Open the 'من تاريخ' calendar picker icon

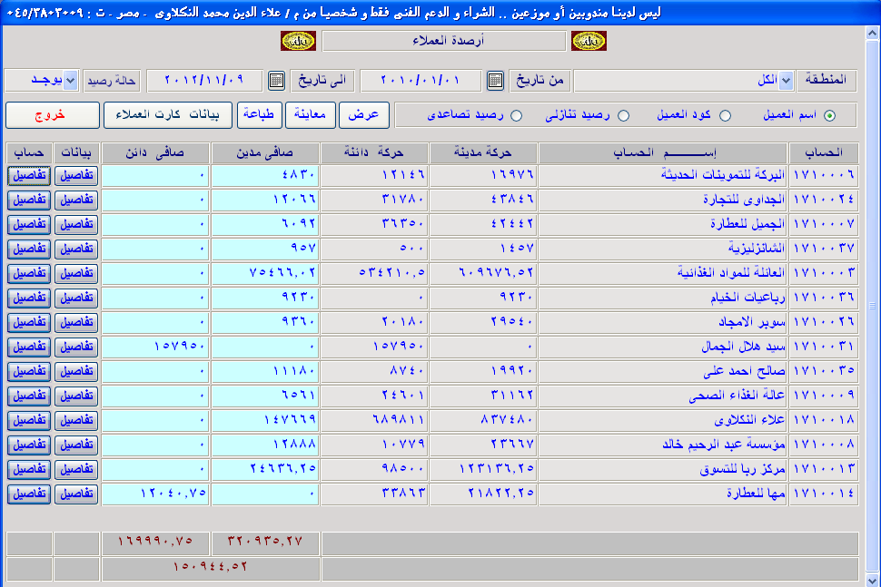[x=495, y=81]
